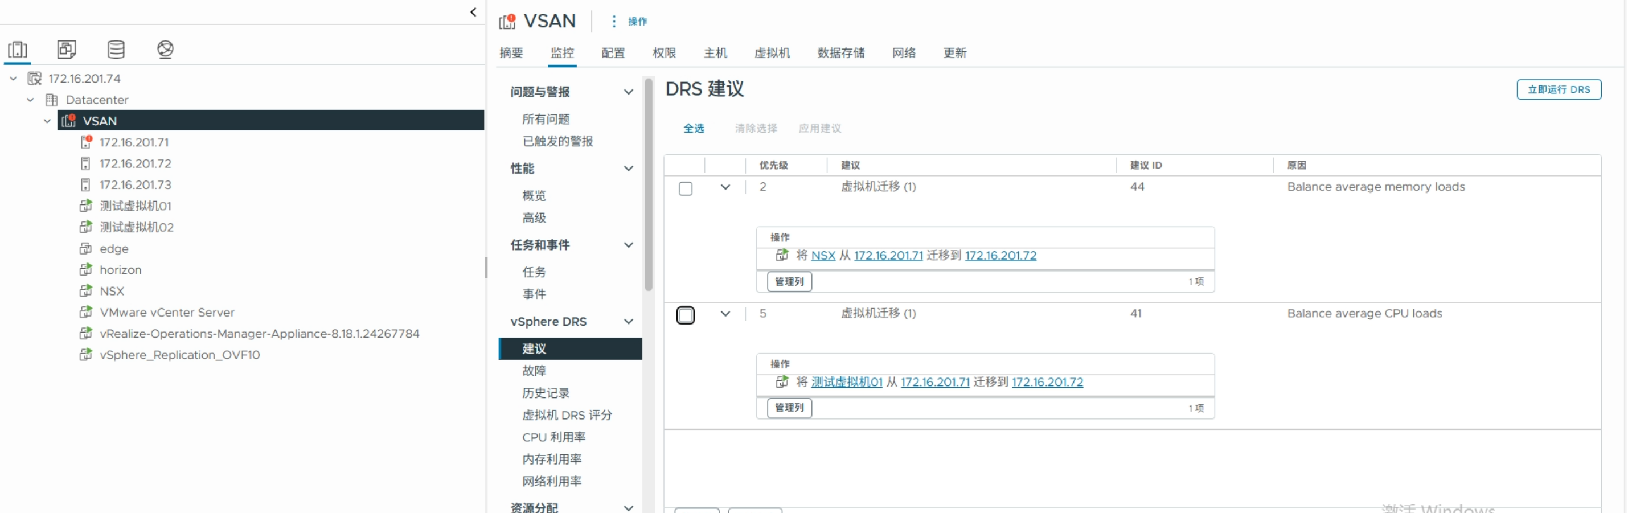Switch to the 主机 tab
This screenshot has height=513, width=1628.
(x=715, y=53)
